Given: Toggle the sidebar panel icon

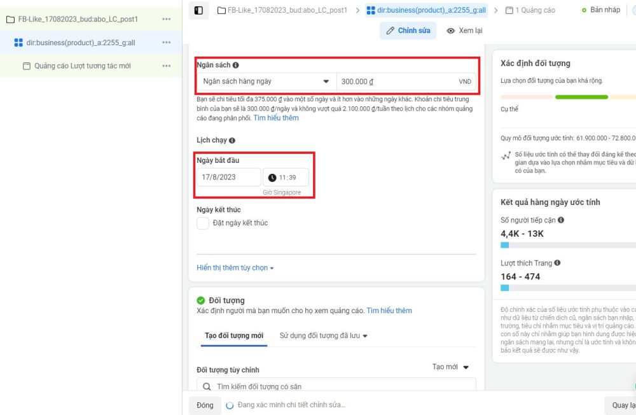Looking at the screenshot, I should 198,10.
